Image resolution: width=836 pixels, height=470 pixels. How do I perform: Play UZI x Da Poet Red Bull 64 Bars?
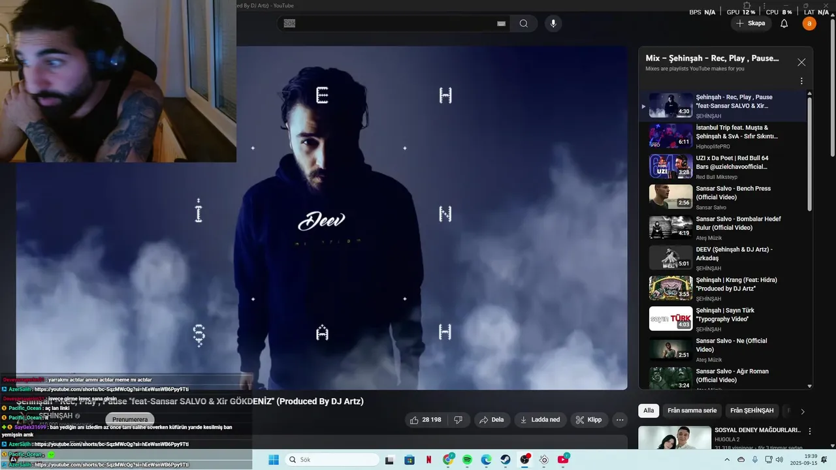tap(722, 166)
